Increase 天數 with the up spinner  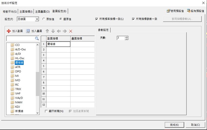coord(127,37)
